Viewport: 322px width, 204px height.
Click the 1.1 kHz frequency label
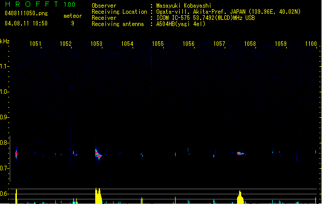click(x=4, y=66)
